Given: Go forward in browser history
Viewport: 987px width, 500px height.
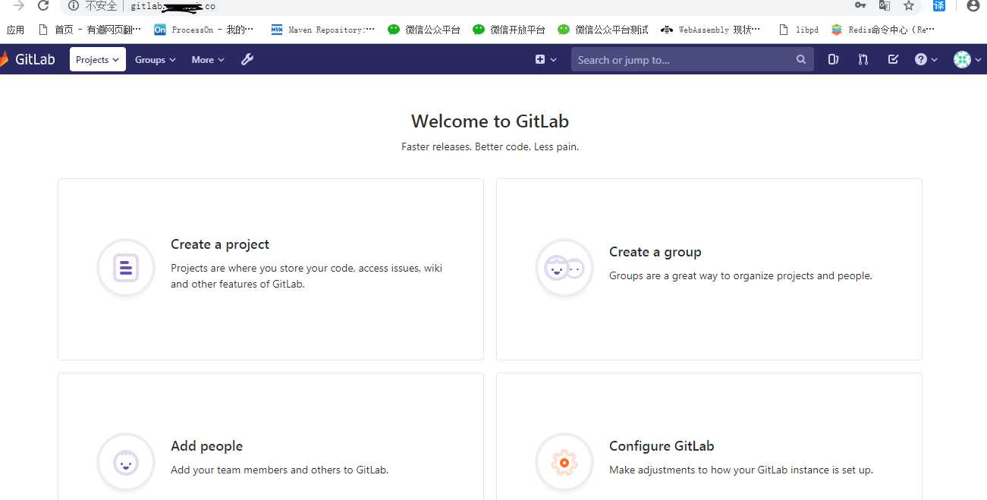Looking at the screenshot, I should pos(18,5).
